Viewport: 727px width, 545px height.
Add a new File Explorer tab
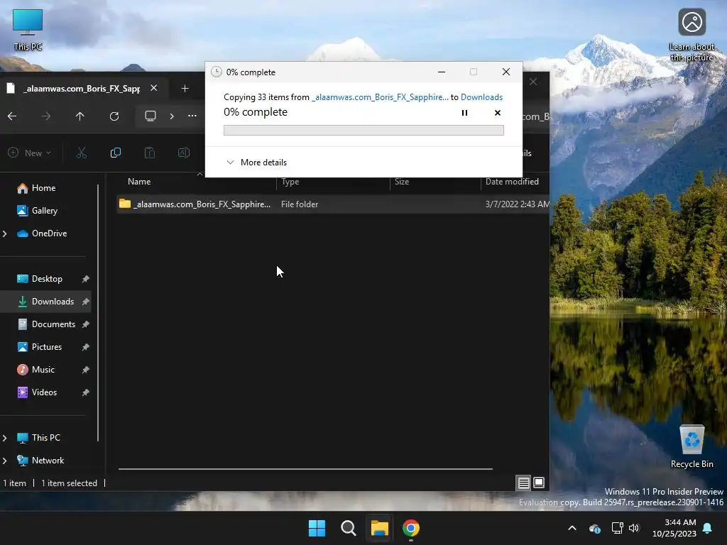click(185, 88)
